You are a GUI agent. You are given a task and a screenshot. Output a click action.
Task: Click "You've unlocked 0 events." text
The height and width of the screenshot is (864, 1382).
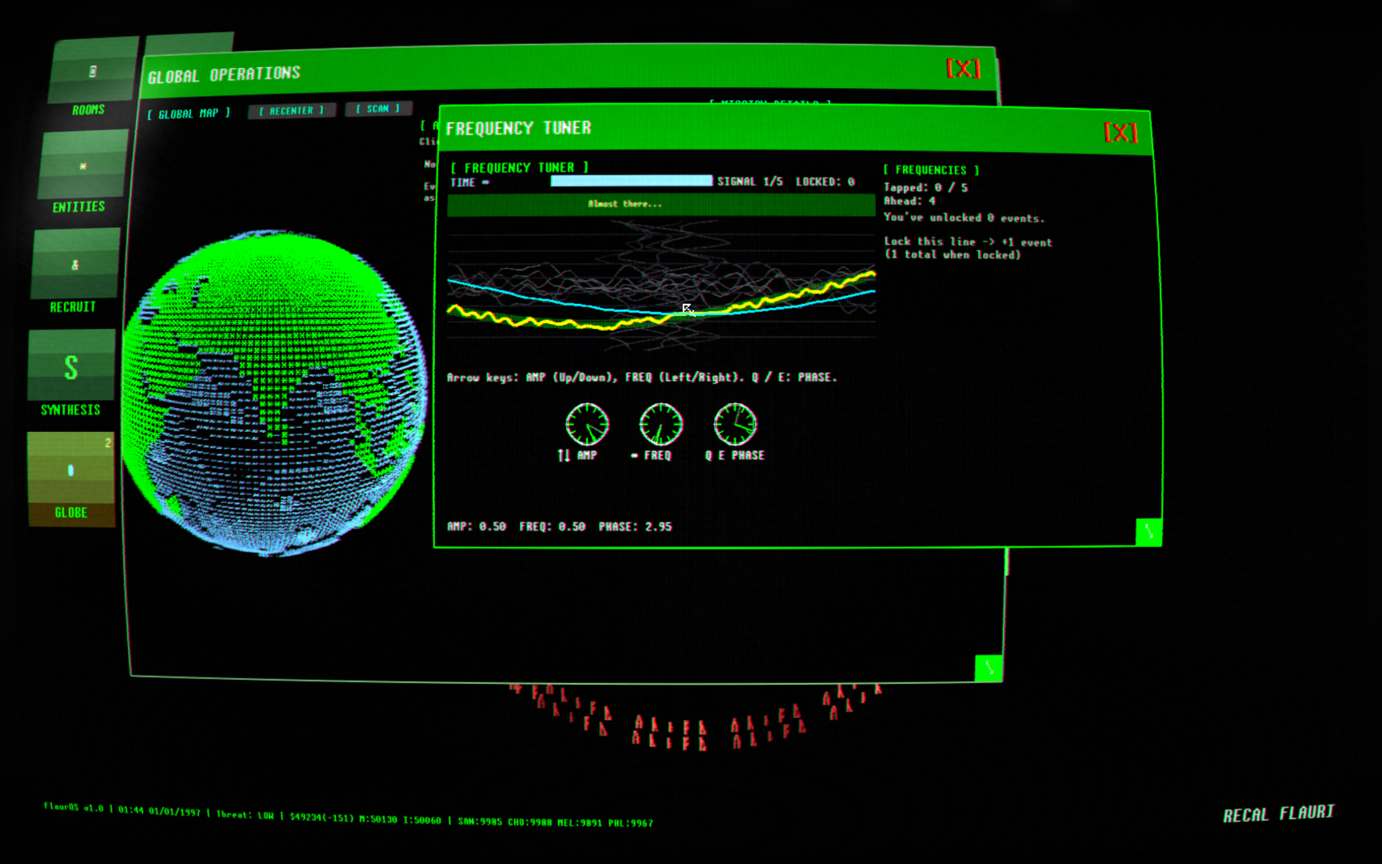(x=964, y=218)
